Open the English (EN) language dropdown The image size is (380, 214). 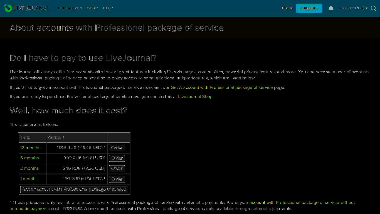click(353, 8)
